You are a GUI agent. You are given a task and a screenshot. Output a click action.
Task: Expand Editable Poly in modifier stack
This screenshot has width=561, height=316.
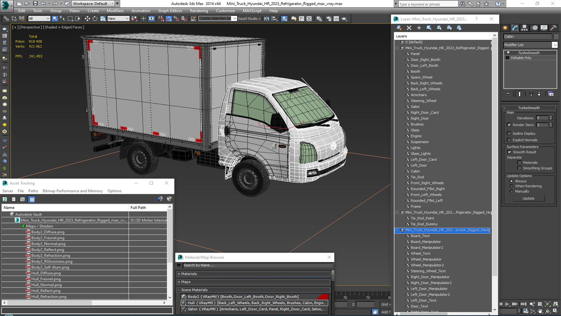508,58
